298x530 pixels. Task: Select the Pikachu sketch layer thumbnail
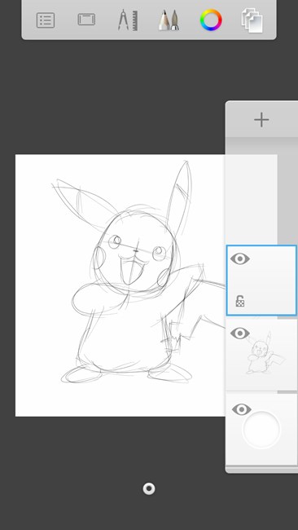(x=262, y=355)
